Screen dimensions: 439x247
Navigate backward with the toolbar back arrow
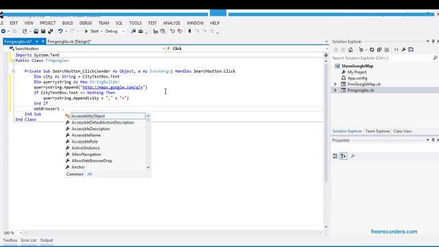point(3,32)
